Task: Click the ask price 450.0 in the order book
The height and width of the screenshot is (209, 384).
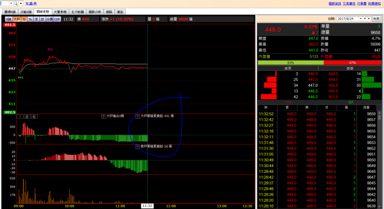Action: click(333, 85)
